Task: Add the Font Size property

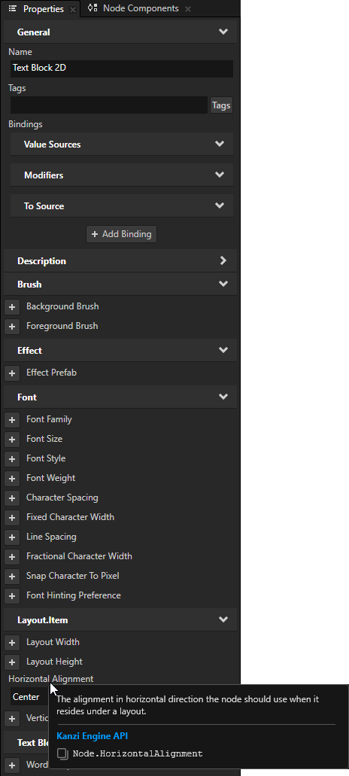Action: (12, 440)
